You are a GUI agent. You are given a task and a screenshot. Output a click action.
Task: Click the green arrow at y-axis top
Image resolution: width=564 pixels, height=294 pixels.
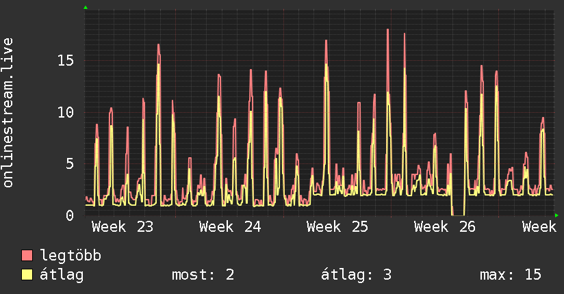click(x=86, y=8)
